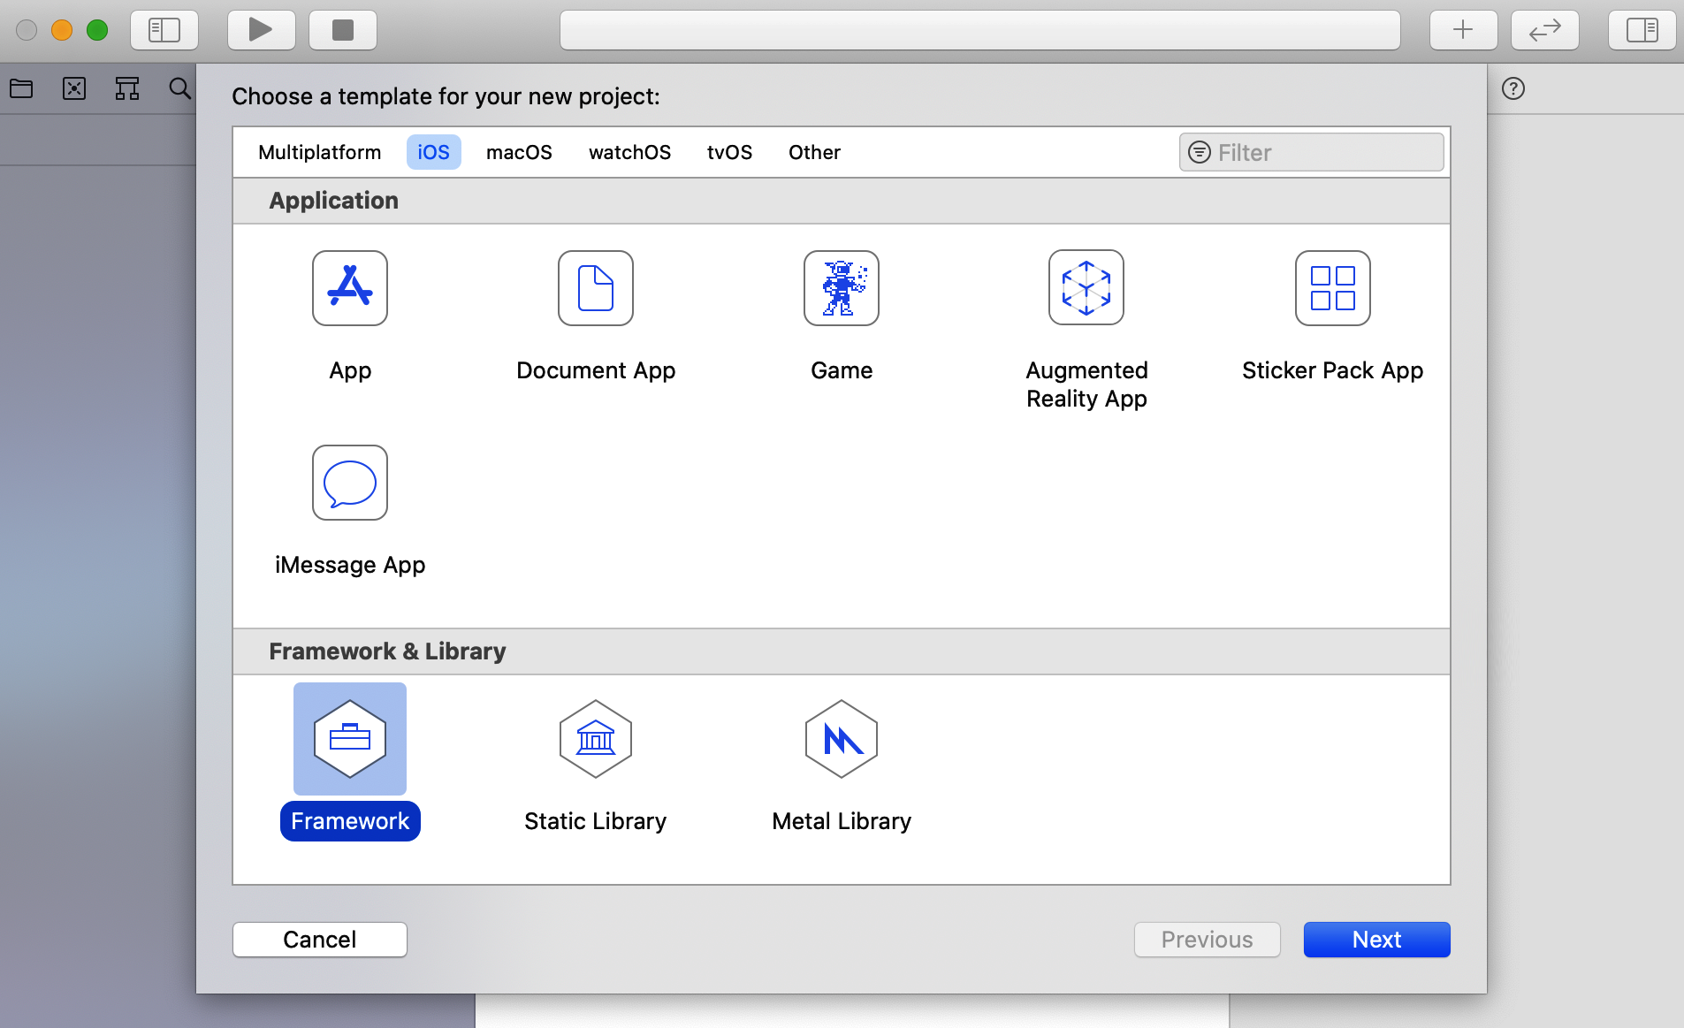The image size is (1684, 1028).
Task: Switch to the watchOS tab
Action: 629,152
